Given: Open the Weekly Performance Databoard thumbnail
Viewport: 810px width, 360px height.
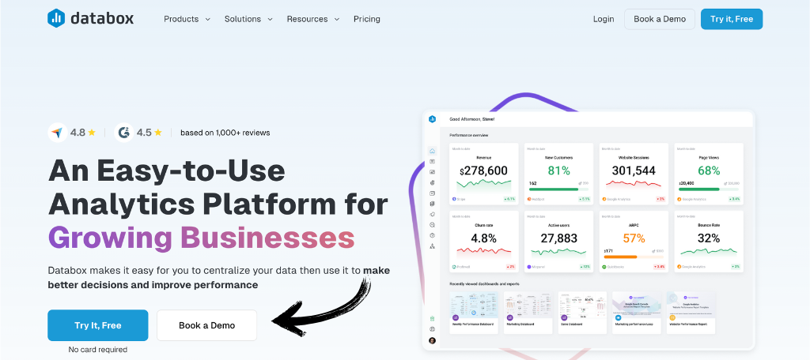Looking at the screenshot, I should coord(474,313).
